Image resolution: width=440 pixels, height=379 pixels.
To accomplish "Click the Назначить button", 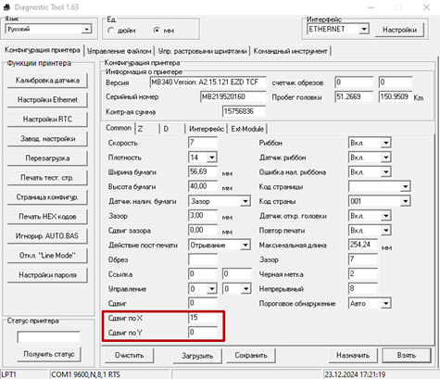I will 353,356.
